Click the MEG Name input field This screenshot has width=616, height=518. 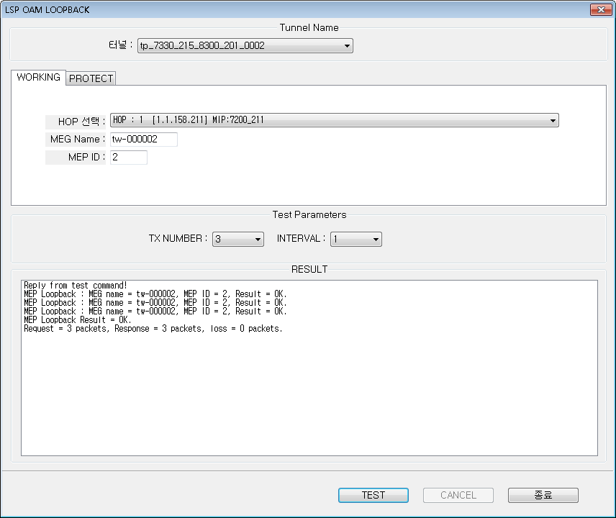point(144,140)
